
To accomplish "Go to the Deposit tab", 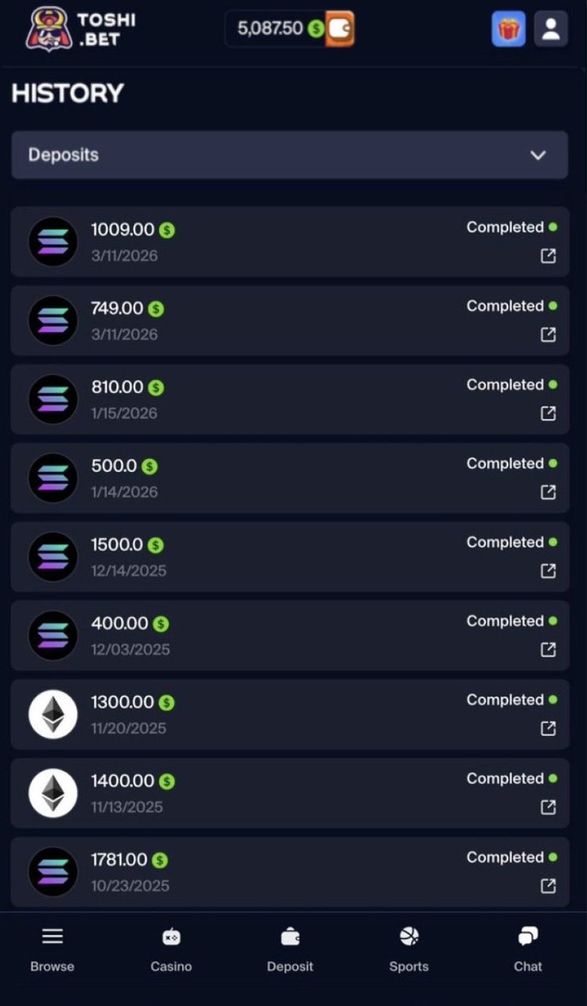I will (x=290, y=949).
